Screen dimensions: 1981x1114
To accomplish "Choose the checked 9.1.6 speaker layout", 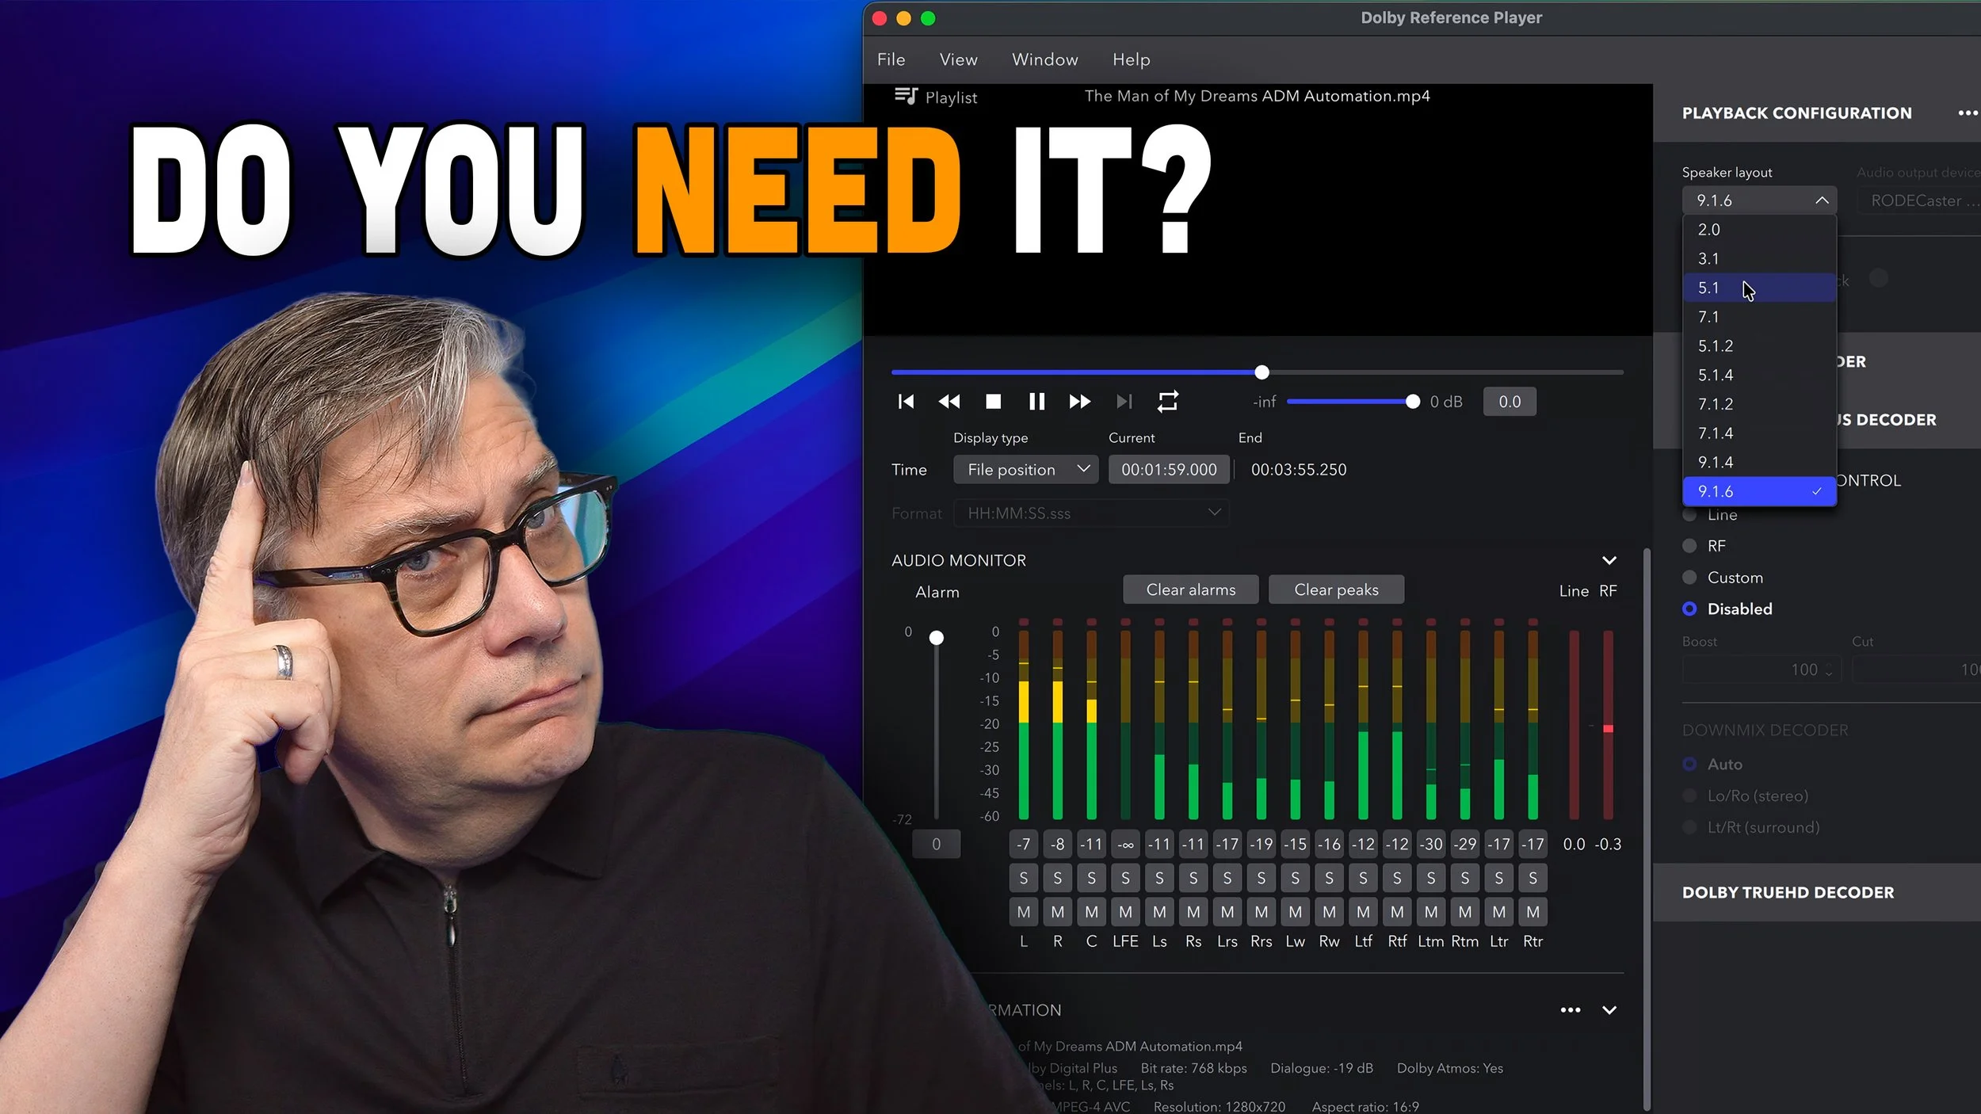I will coord(1759,492).
